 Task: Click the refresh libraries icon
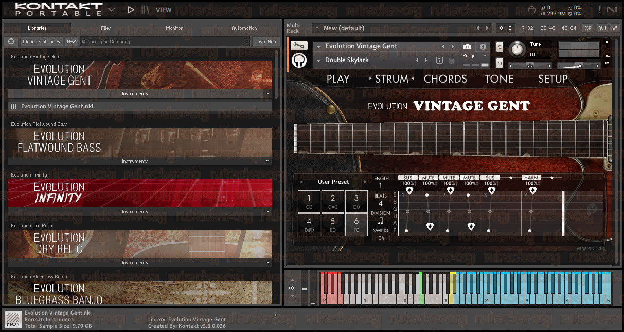click(11, 42)
